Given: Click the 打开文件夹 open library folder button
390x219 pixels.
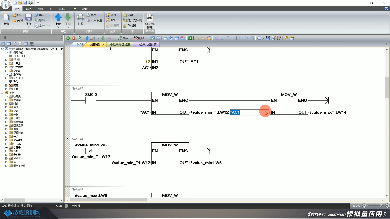Looking at the screenshot, I should point(132,20).
